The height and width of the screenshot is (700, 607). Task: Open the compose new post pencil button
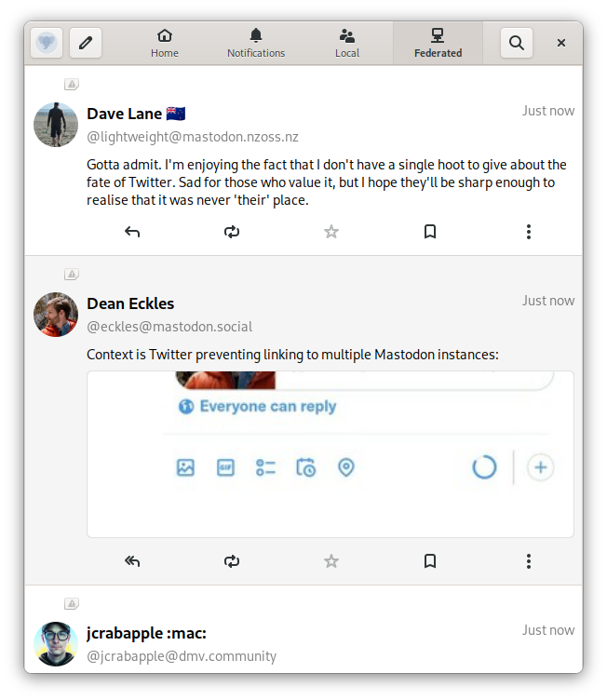86,43
